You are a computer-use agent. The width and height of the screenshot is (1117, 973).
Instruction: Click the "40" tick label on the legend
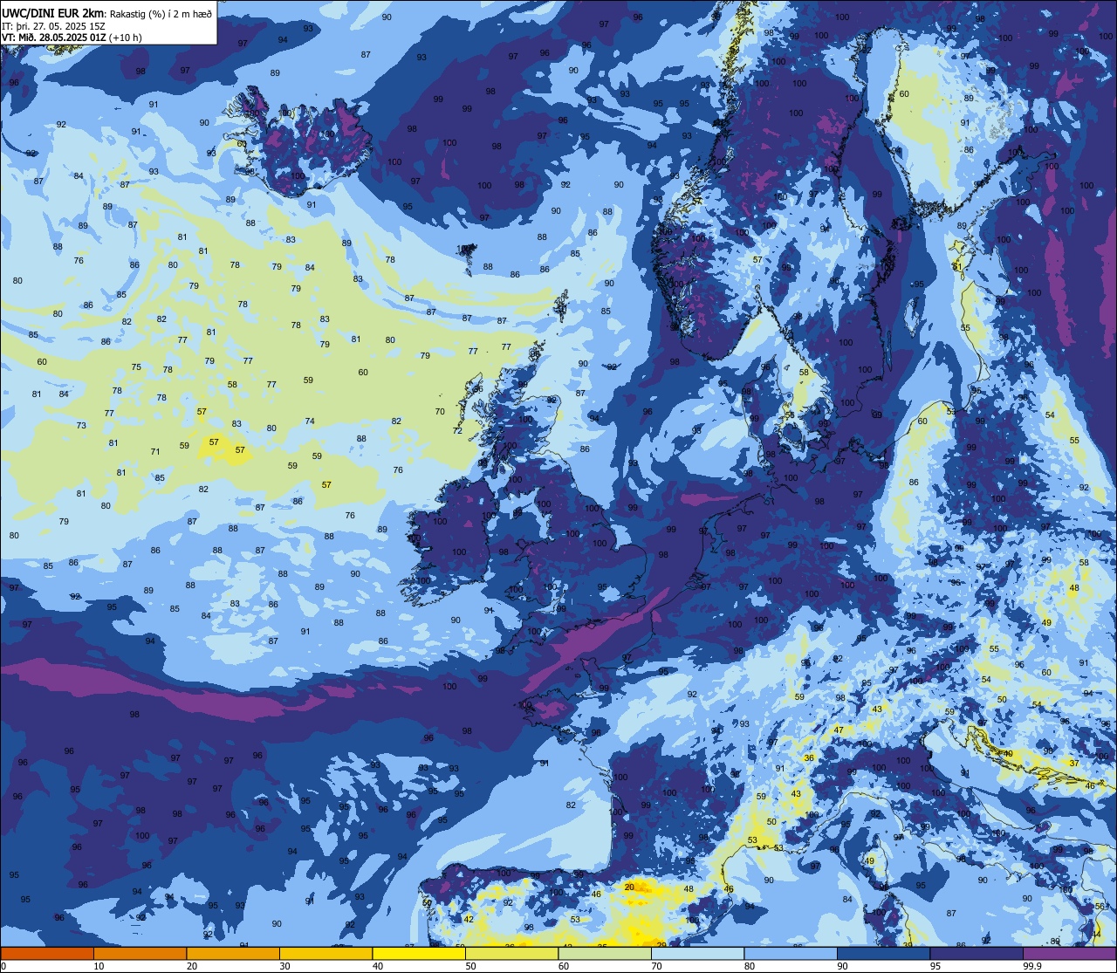[x=378, y=965]
